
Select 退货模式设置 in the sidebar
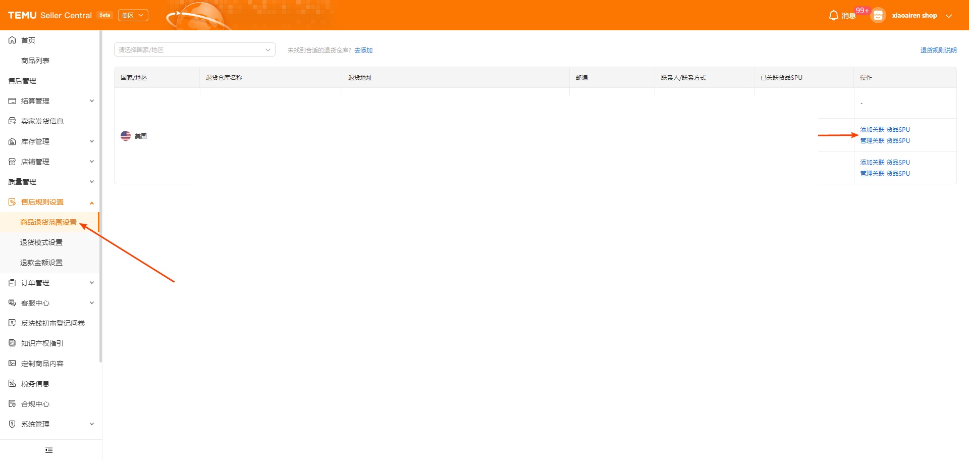coord(41,242)
